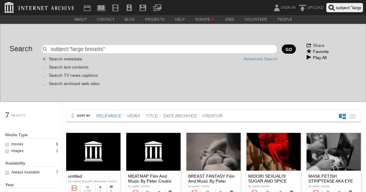
Task: Click the main search query field
Action: tap(160, 49)
